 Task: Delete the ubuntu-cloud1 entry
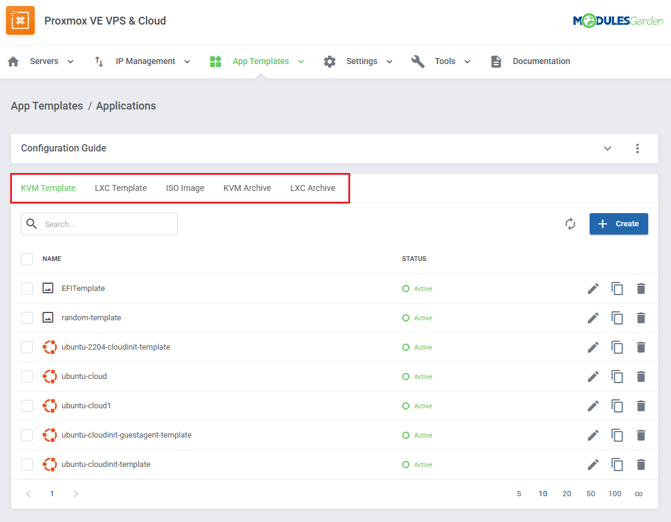coord(641,406)
